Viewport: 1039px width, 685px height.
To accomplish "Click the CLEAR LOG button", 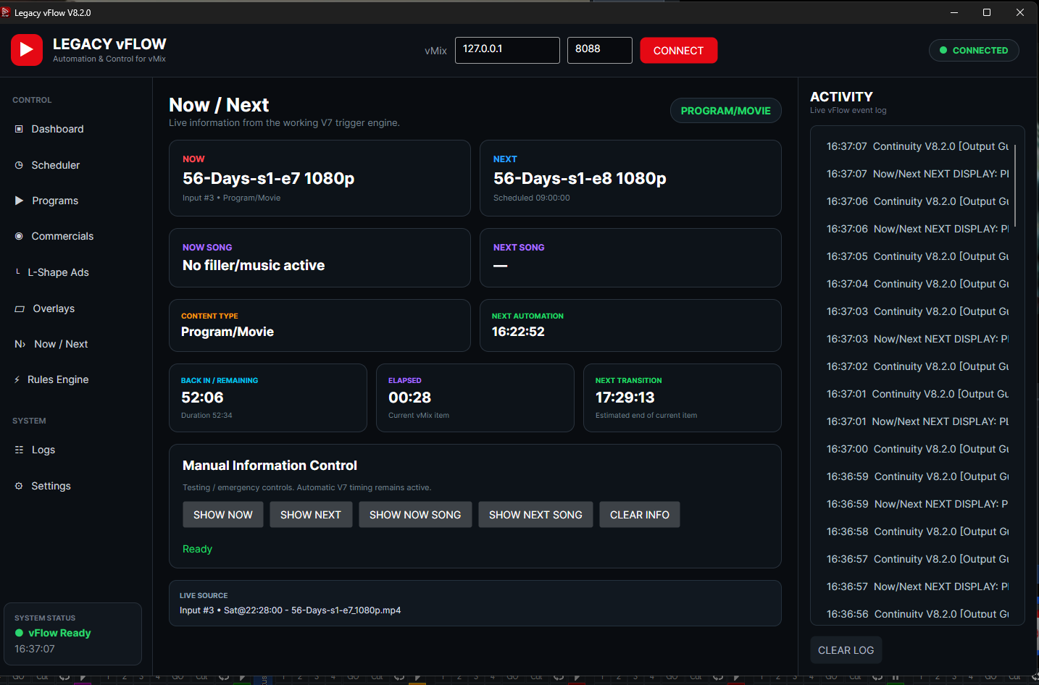I will tap(846, 650).
